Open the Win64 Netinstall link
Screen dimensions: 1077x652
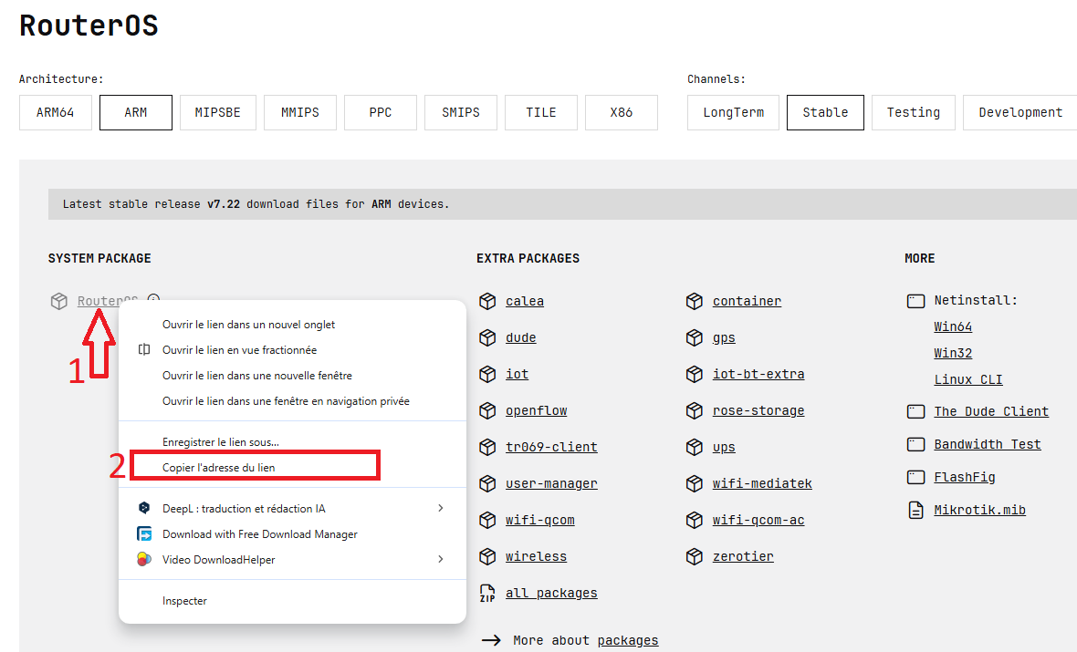pos(953,327)
